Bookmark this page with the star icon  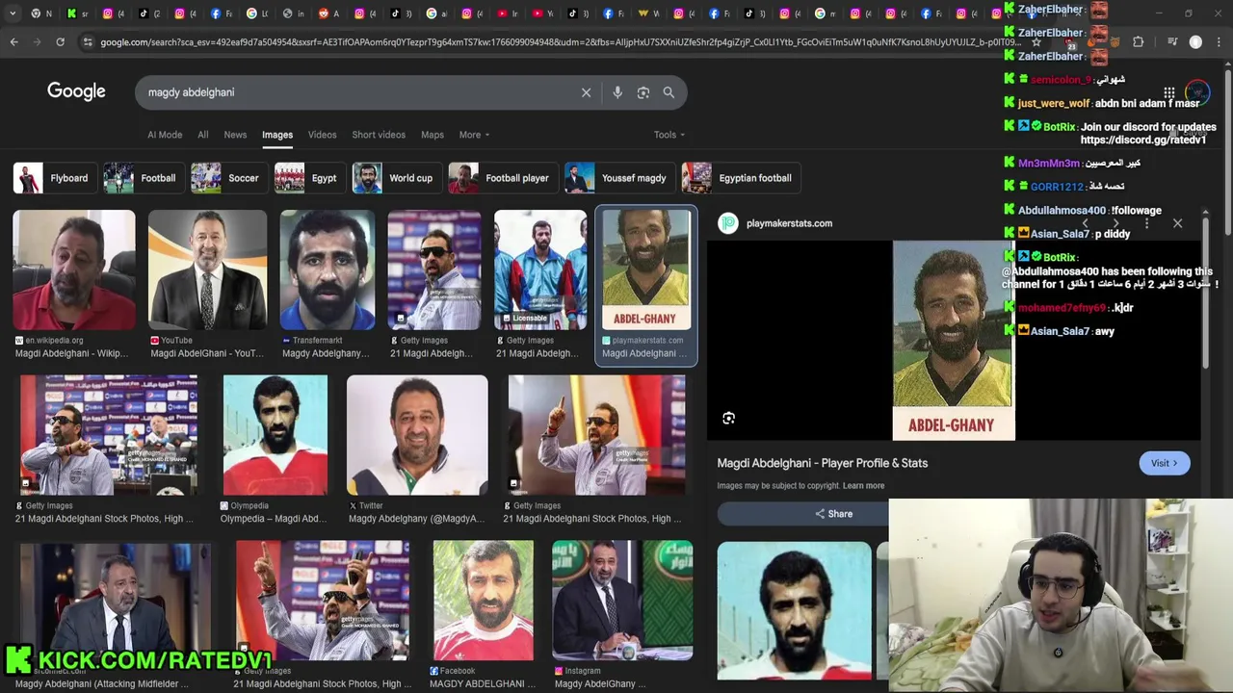click(1036, 42)
